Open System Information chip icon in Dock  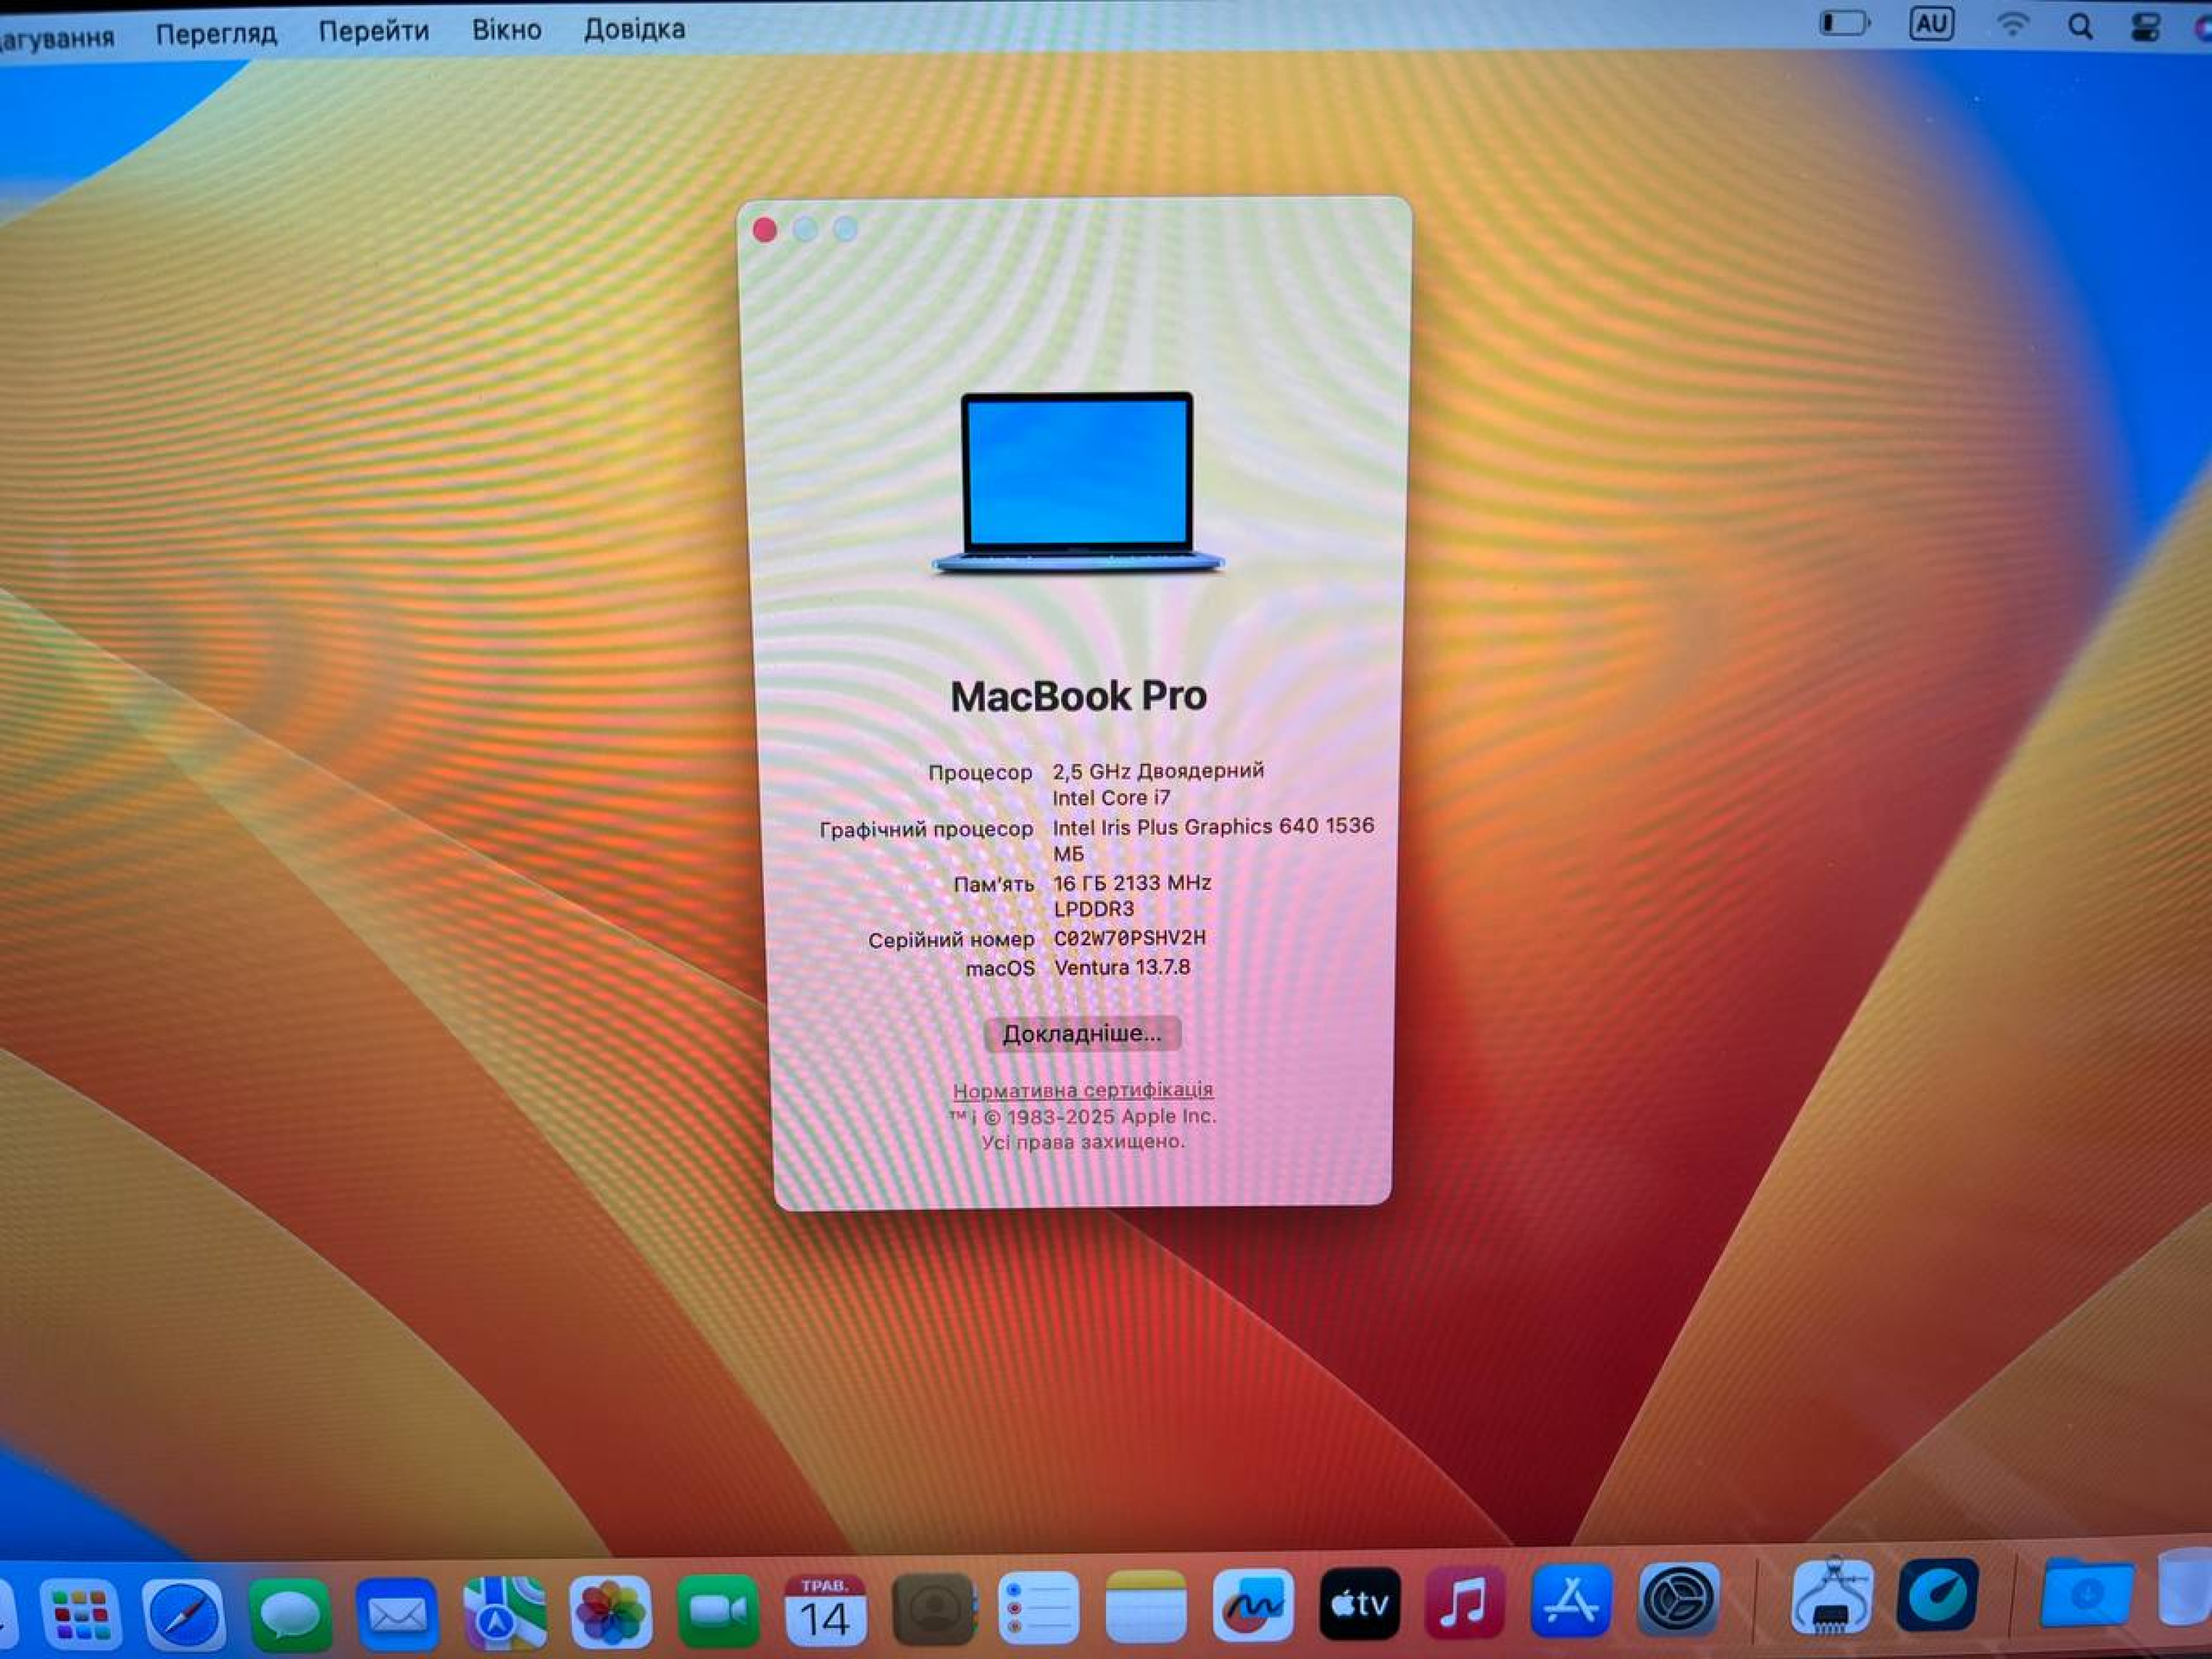1831,1596
